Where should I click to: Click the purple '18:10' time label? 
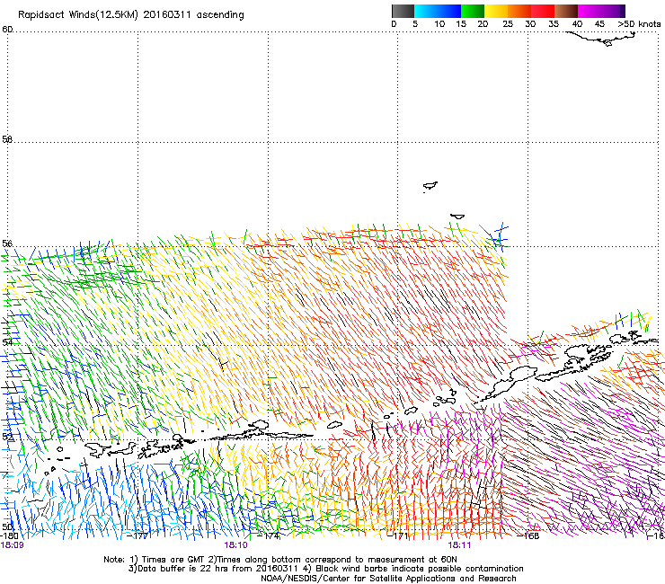tap(235, 545)
